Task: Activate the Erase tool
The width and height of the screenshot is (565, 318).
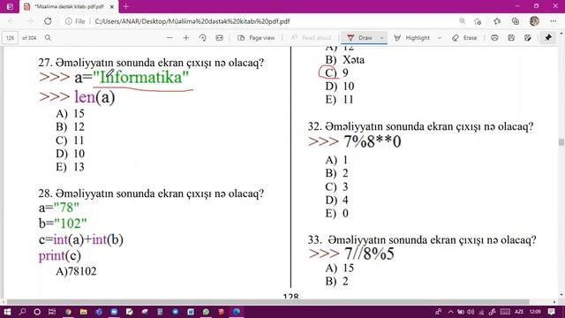Action: point(464,38)
